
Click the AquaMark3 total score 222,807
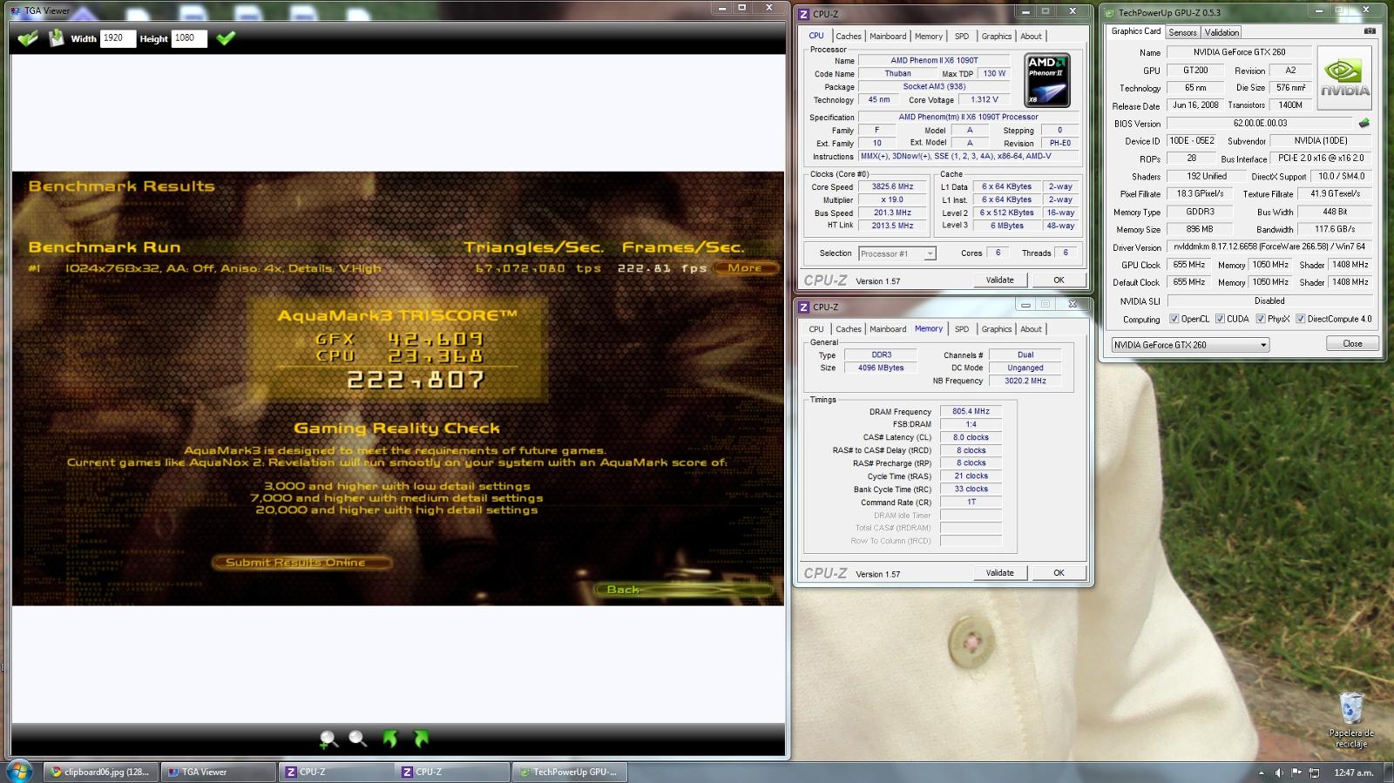[416, 380]
